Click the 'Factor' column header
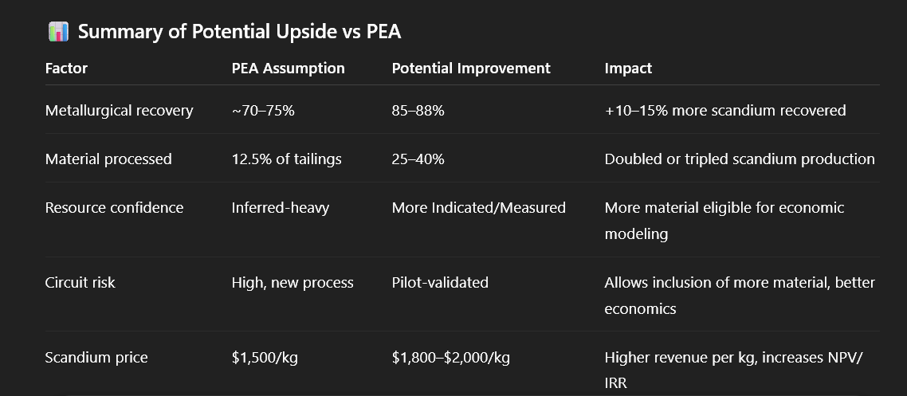The width and height of the screenshot is (907, 396). [66, 69]
